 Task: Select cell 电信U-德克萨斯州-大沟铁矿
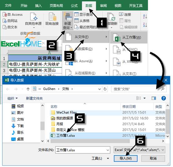pyautogui.click(x=35, y=64)
